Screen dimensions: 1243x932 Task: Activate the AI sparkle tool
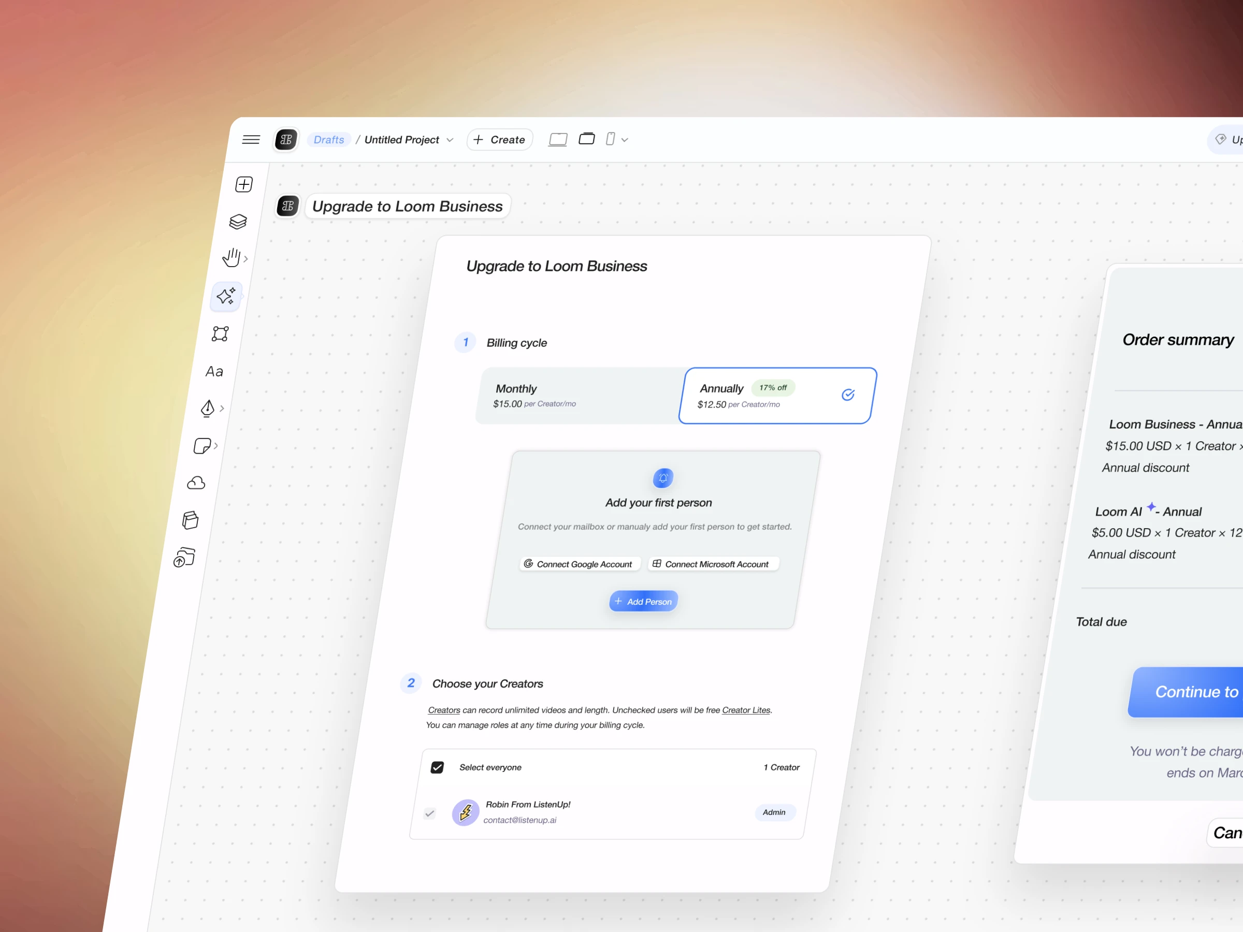click(226, 296)
